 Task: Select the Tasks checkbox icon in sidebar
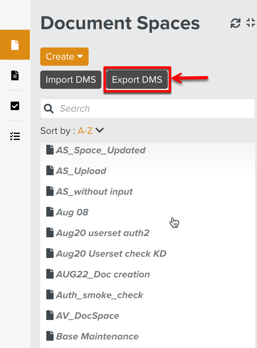click(x=15, y=106)
